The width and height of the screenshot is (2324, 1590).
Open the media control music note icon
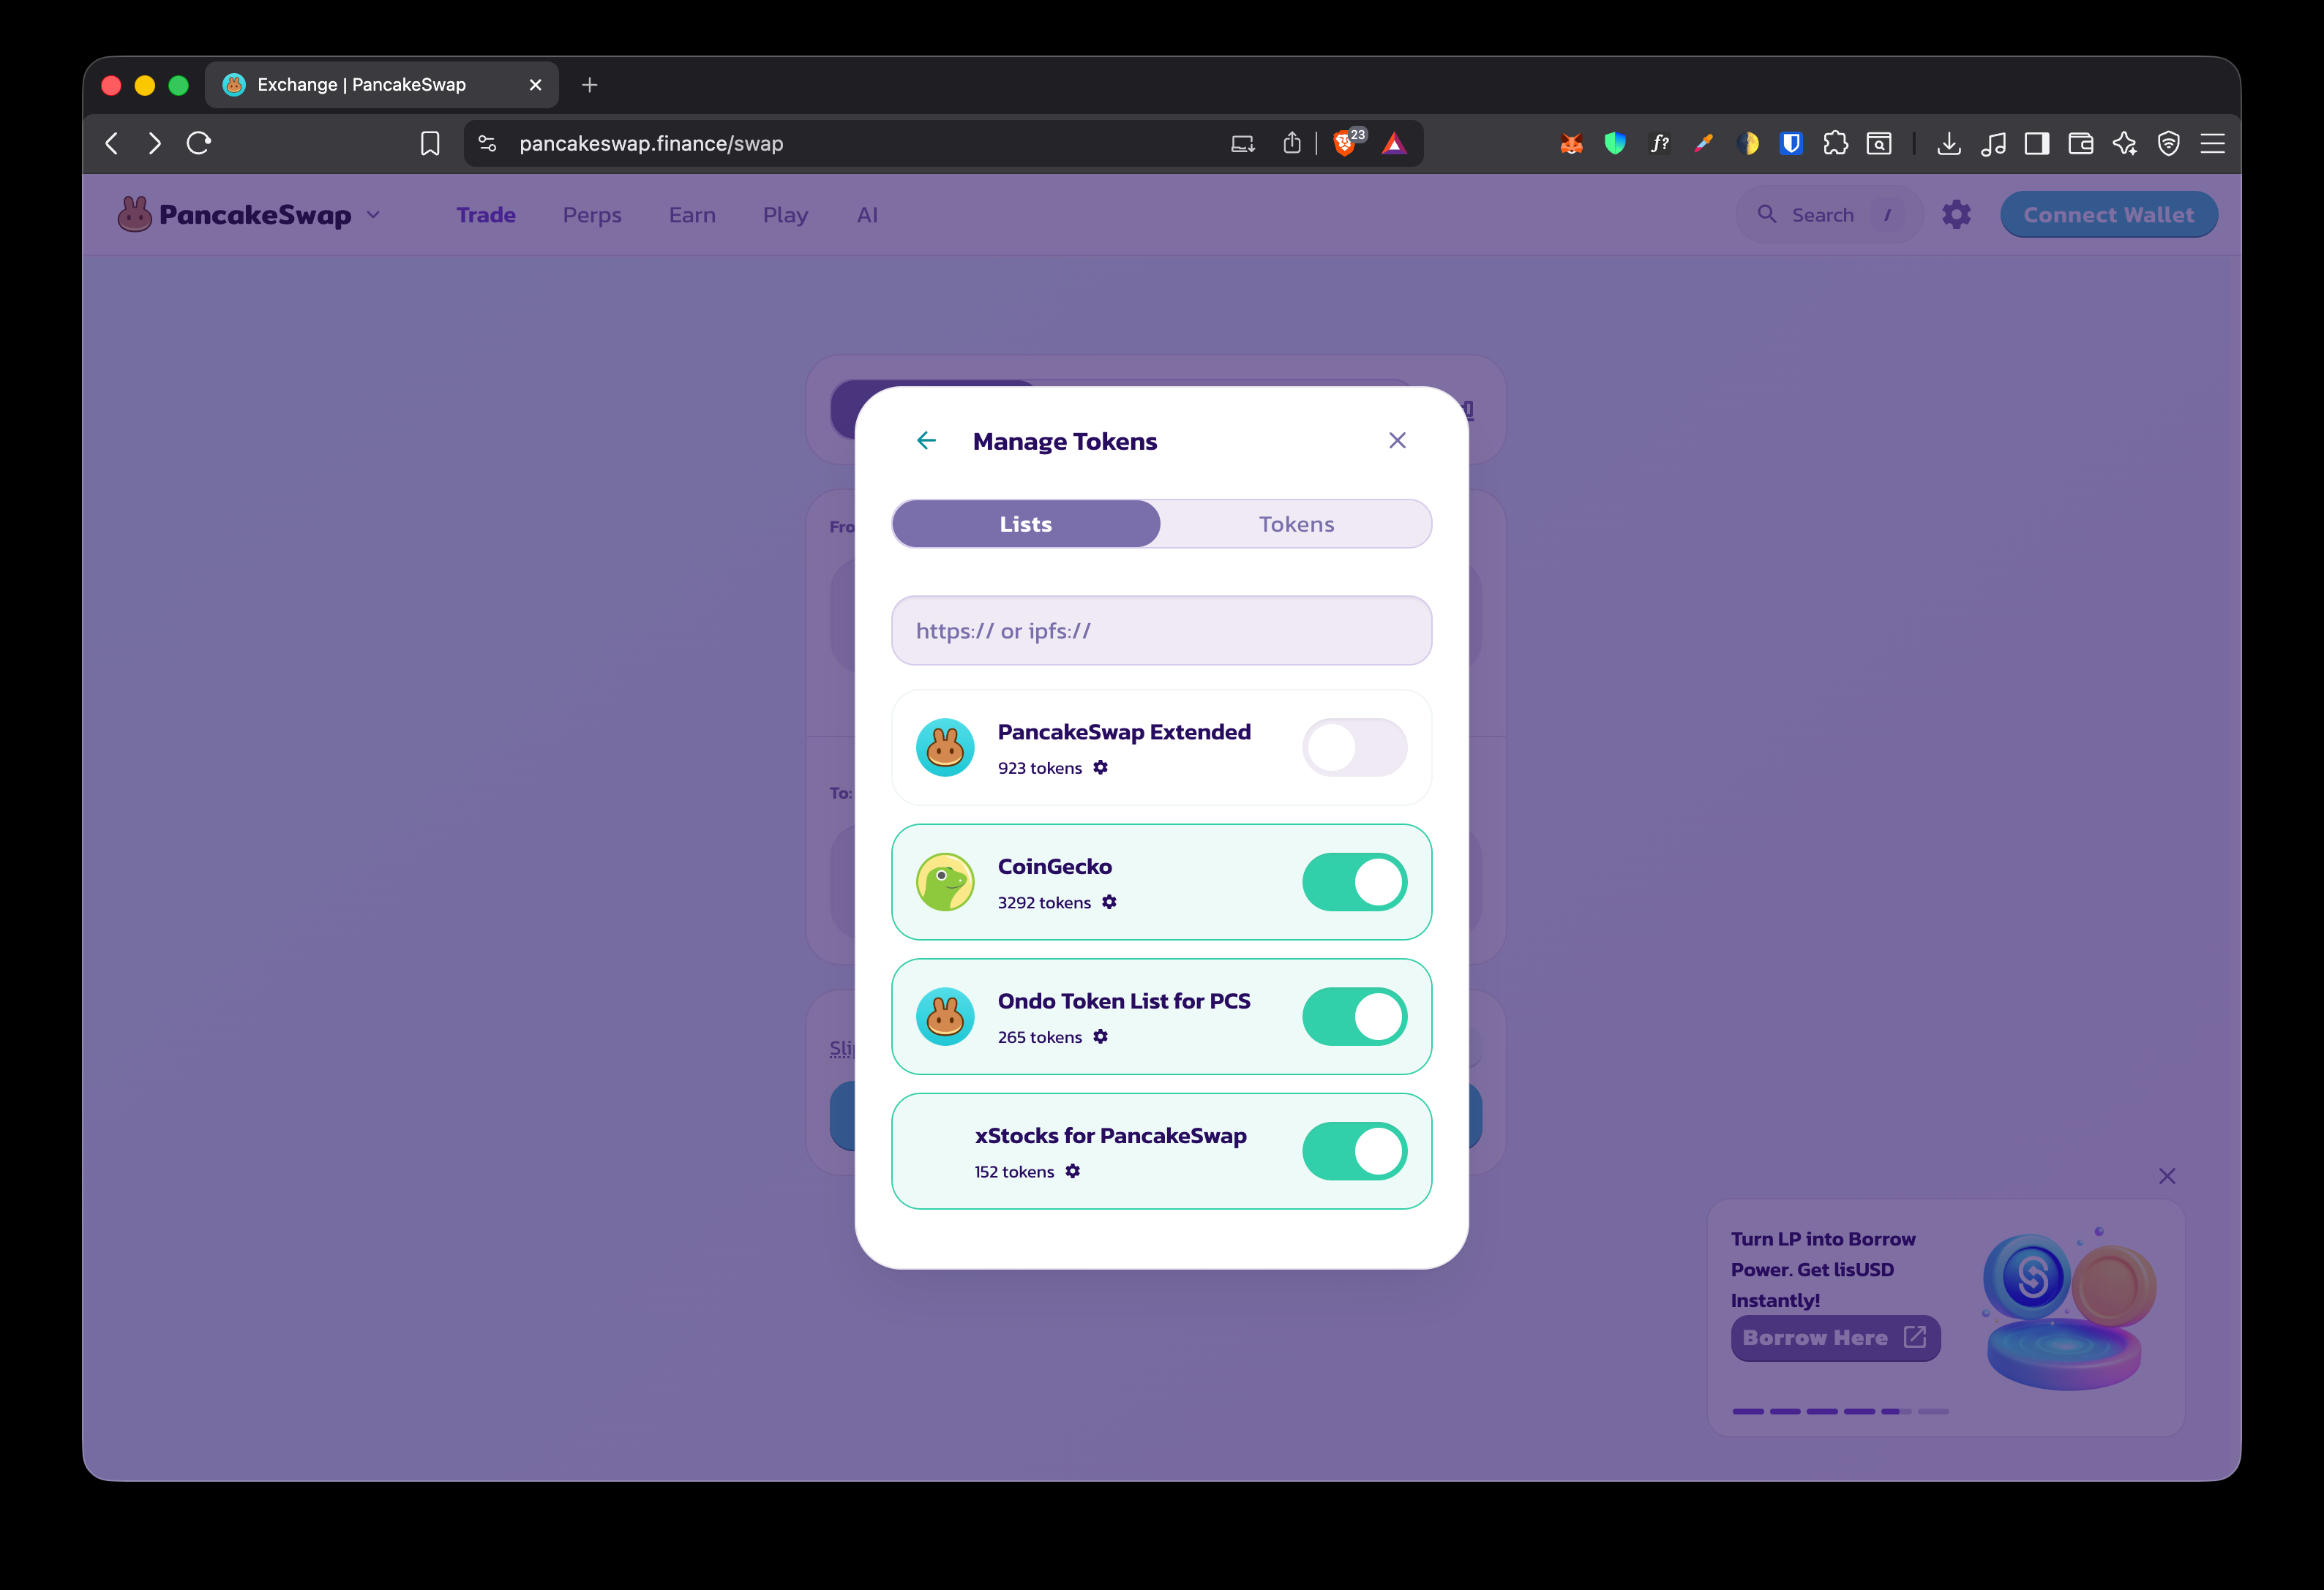1993,144
